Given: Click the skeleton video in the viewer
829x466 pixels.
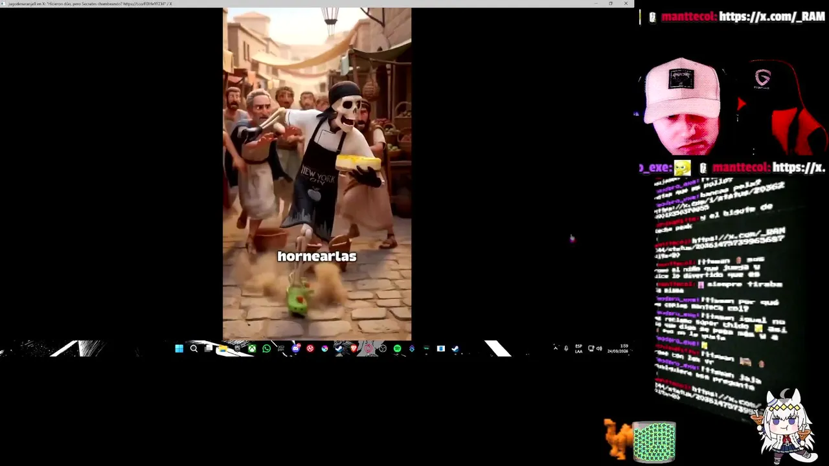Looking at the screenshot, I should click(x=317, y=174).
